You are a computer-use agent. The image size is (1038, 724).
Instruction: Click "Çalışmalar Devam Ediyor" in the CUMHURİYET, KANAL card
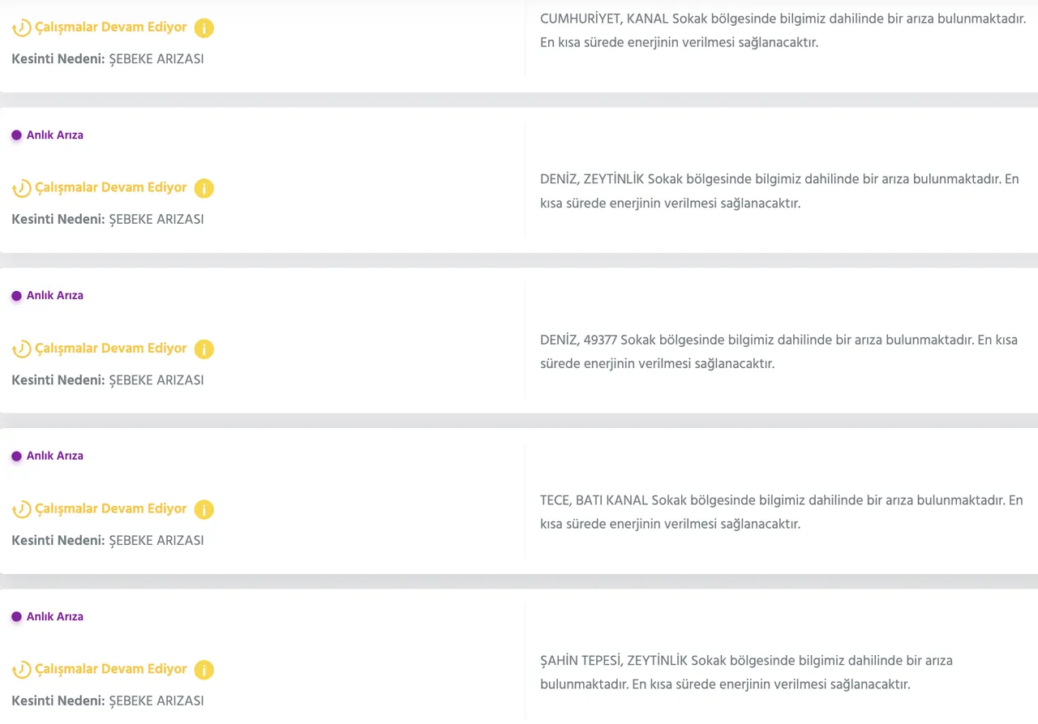(111, 27)
